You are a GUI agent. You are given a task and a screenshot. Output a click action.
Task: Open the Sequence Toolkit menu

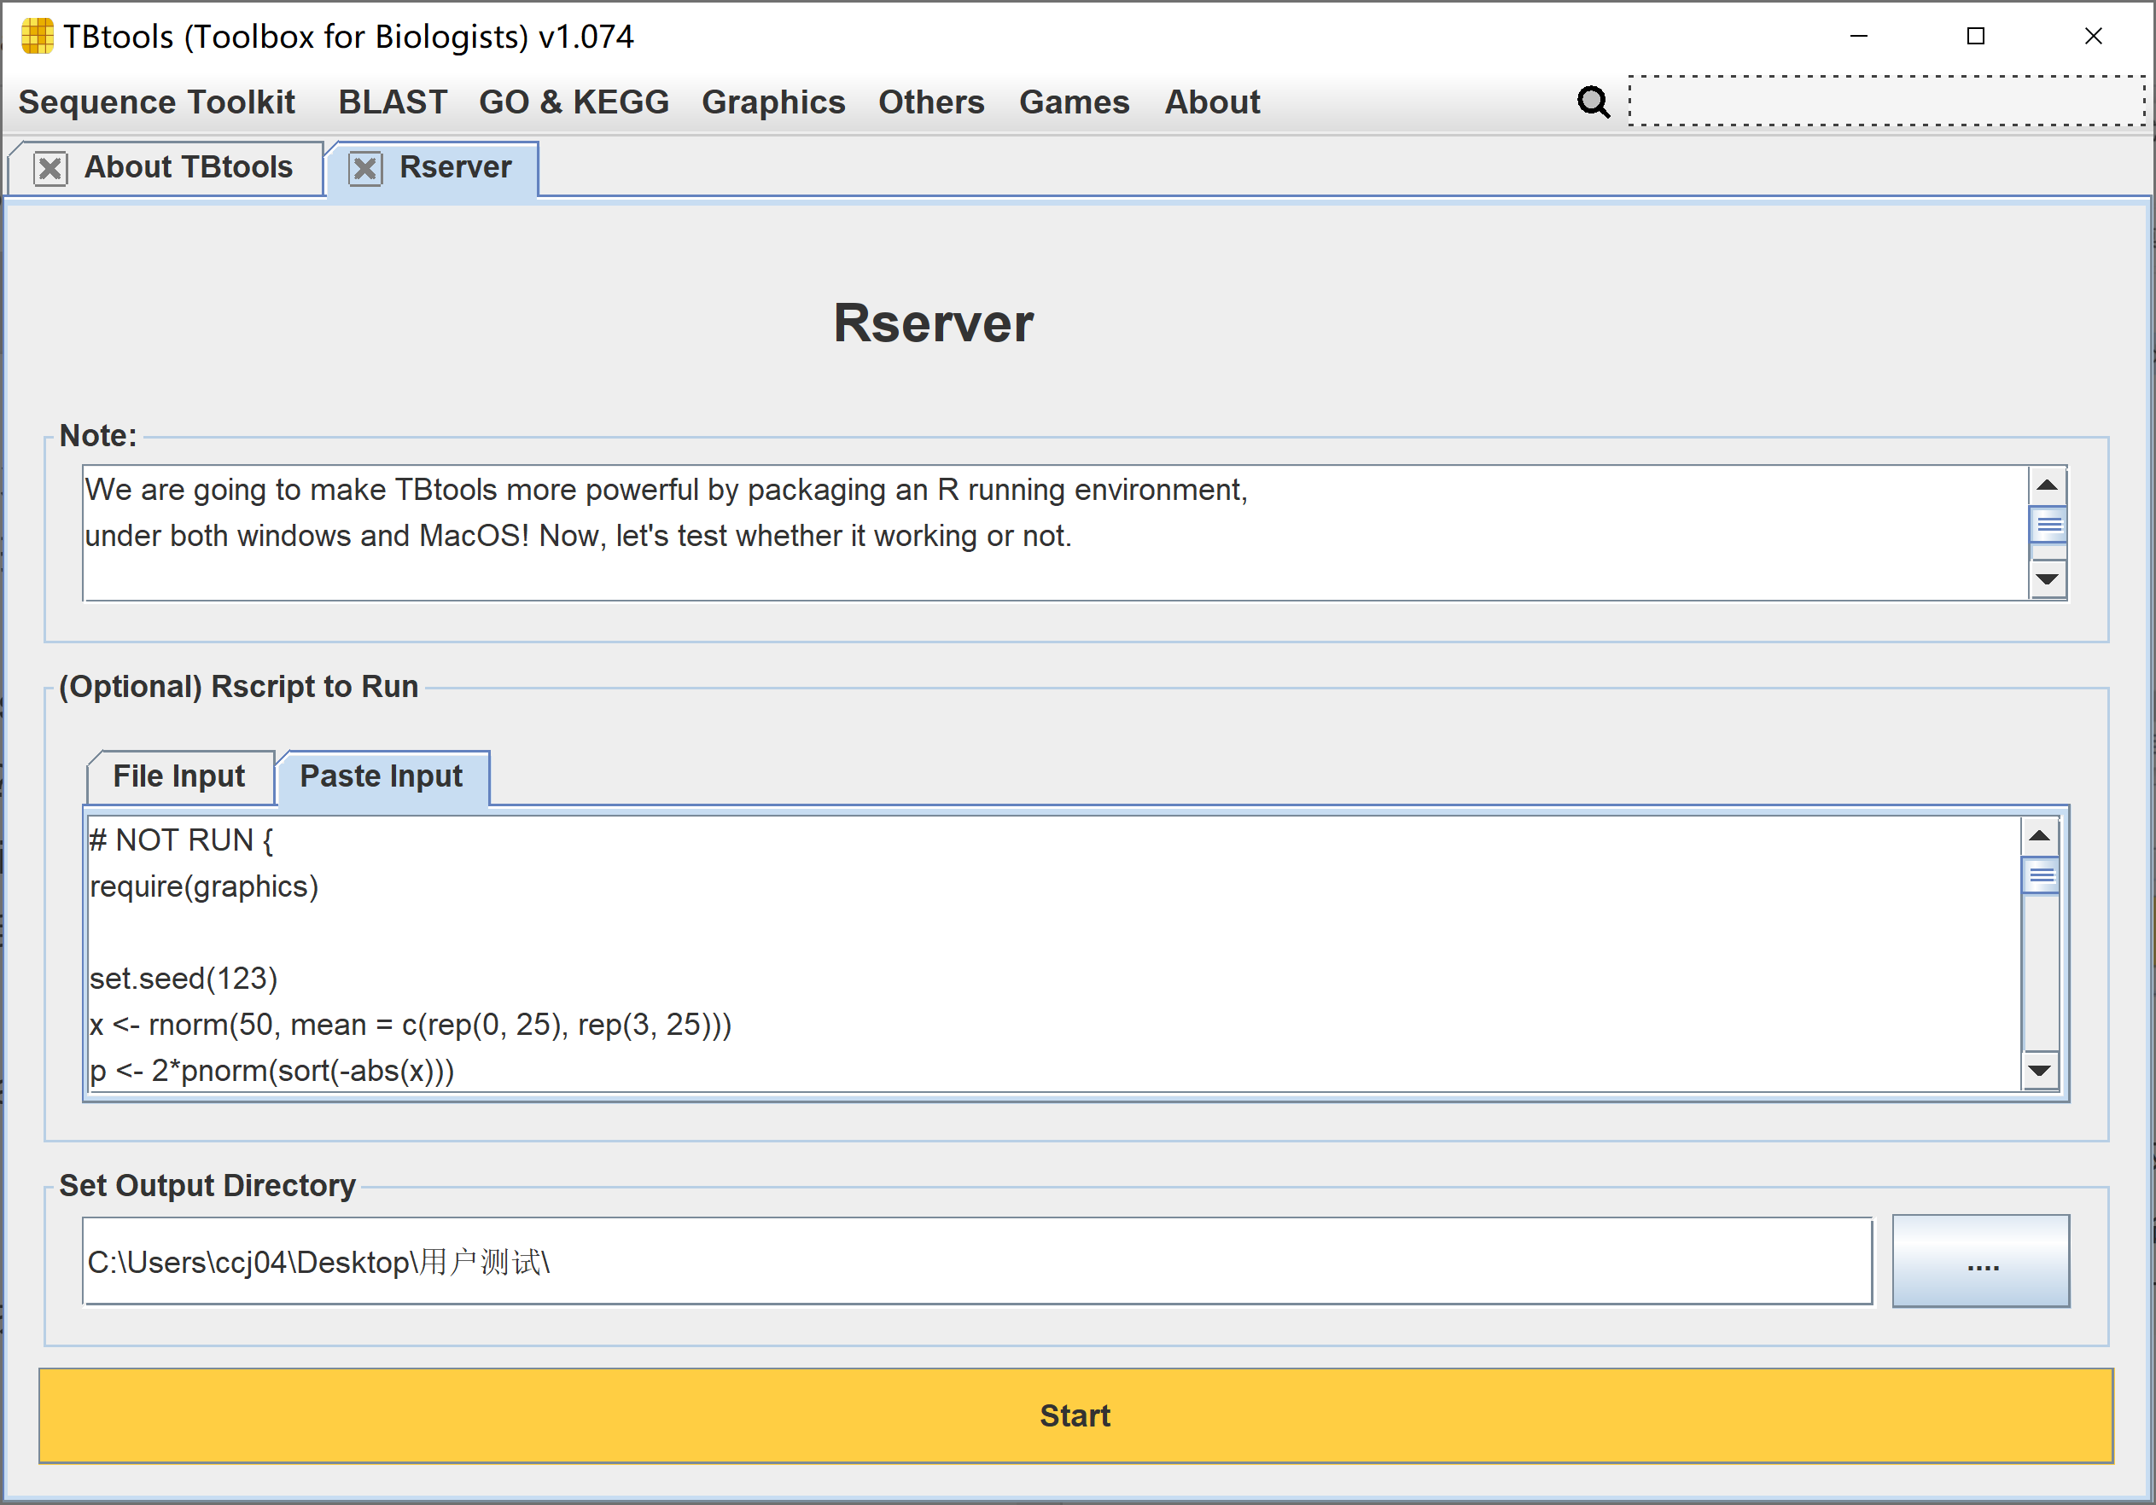pos(157,102)
